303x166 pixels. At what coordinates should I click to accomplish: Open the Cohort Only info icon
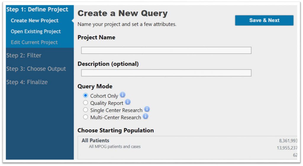123,95
